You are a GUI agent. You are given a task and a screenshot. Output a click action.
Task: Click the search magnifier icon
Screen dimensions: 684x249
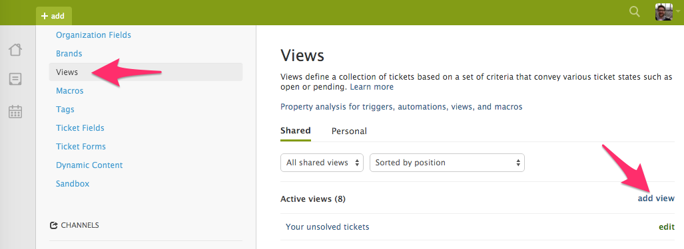[x=634, y=12]
